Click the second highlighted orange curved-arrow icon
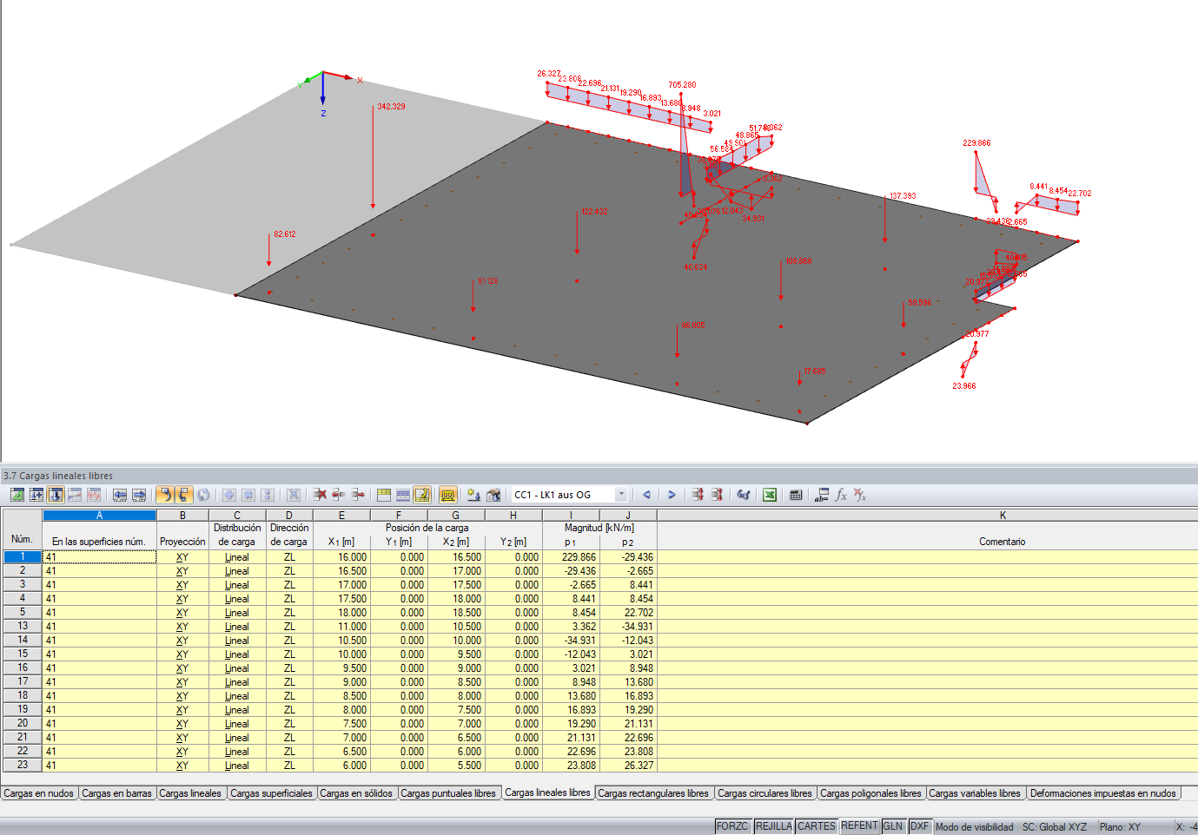Screen dimensions: 1198x835 183,495
